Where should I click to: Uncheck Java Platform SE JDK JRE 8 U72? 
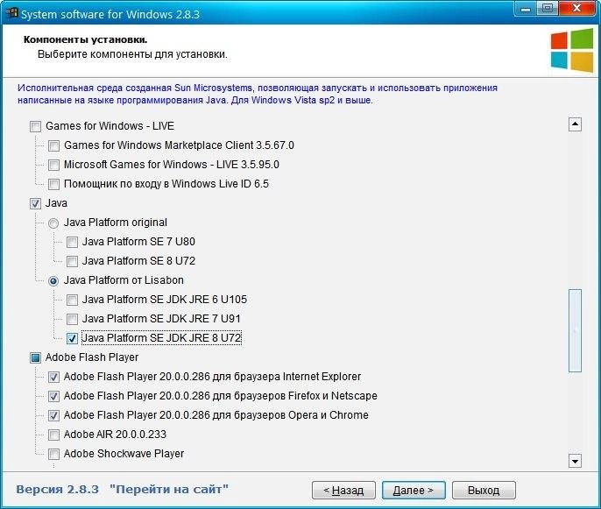click(72, 338)
